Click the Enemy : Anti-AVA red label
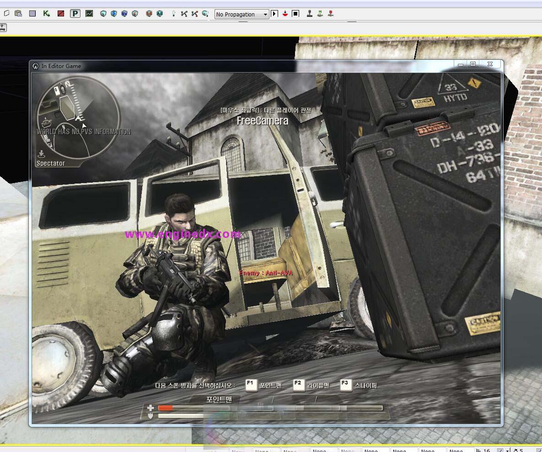This screenshot has width=542, height=452. (x=266, y=273)
